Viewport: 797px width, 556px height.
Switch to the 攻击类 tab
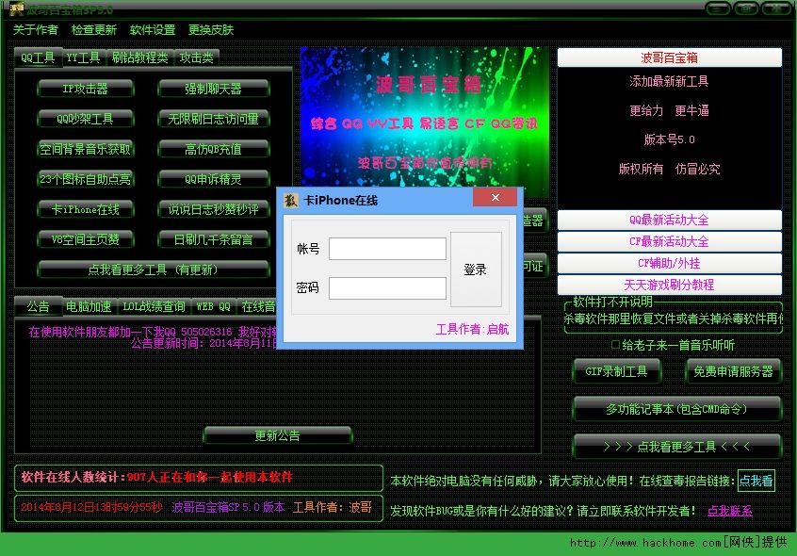[x=198, y=57]
